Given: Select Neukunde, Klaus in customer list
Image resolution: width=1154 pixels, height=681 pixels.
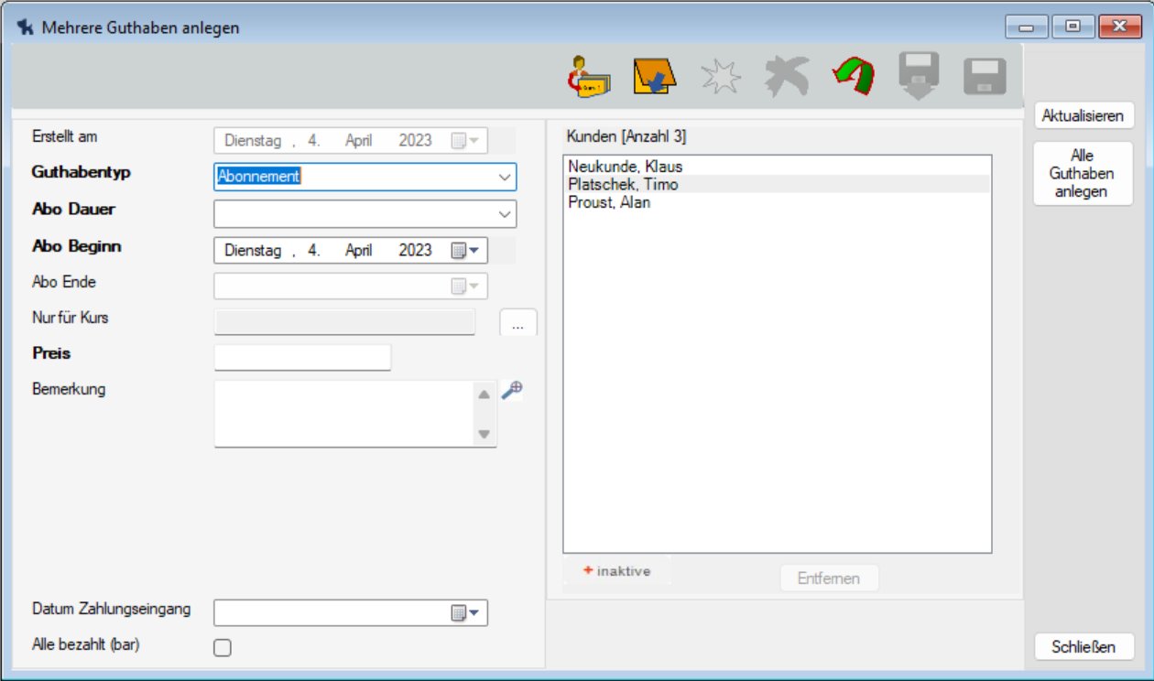Looking at the screenshot, I should pyautogui.click(x=625, y=167).
